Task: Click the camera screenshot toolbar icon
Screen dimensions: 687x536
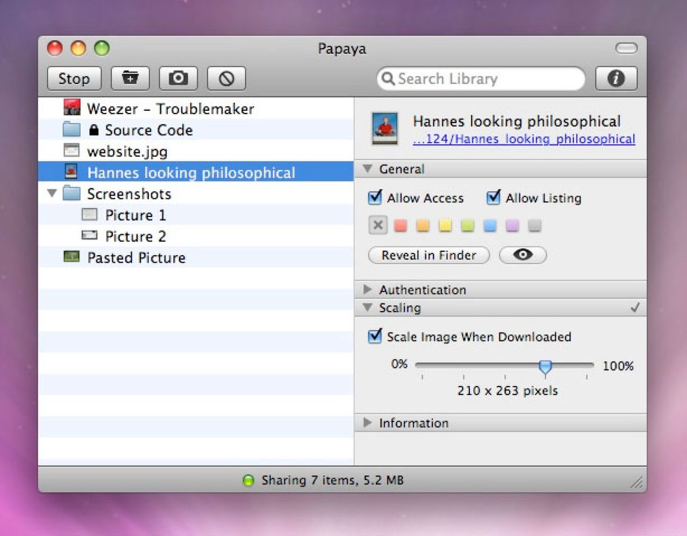Action: 178,78
